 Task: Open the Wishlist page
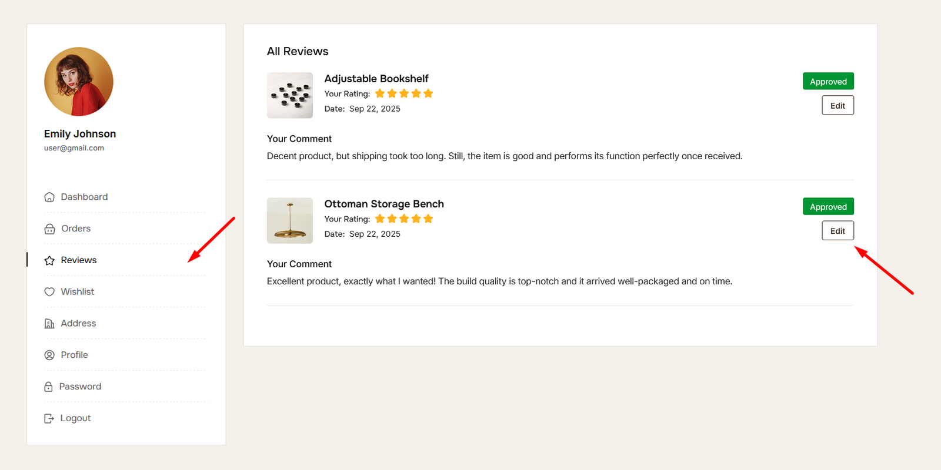coord(78,291)
